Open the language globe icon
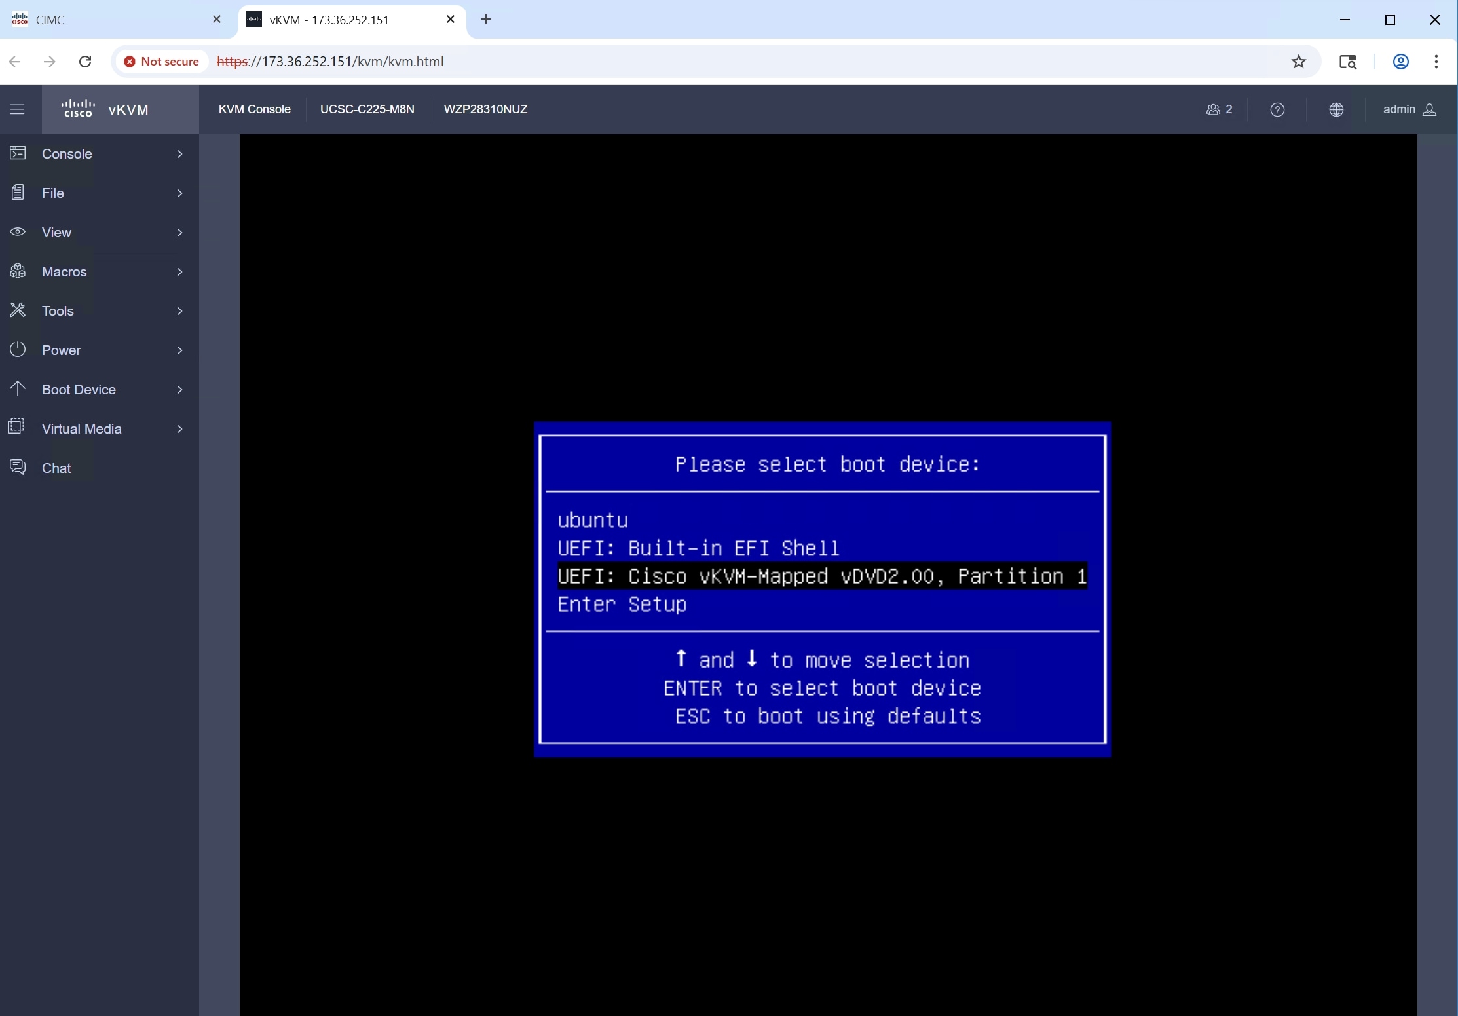The width and height of the screenshot is (1458, 1016). point(1336,109)
